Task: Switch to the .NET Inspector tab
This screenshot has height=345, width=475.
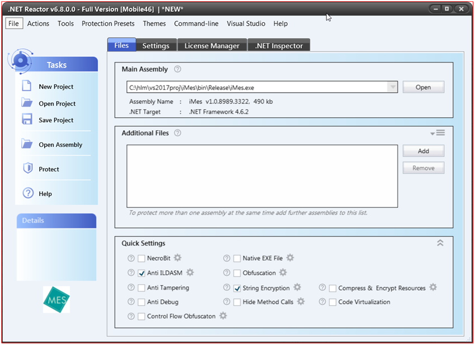Action: click(x=279, y=45)
